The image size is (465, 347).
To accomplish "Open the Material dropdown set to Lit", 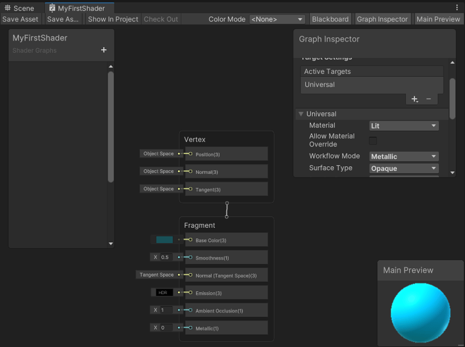I will (404, 126).
